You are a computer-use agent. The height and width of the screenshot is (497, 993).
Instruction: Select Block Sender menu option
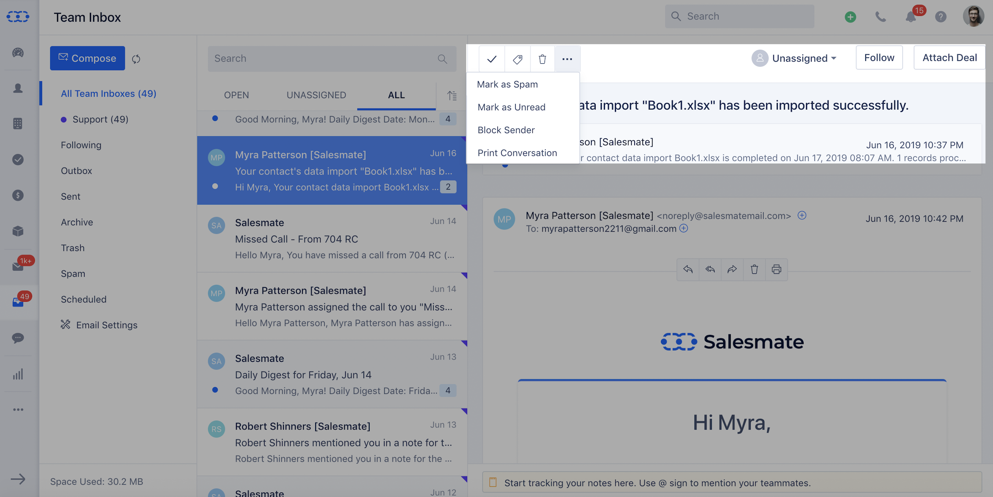tap(523, 130)
